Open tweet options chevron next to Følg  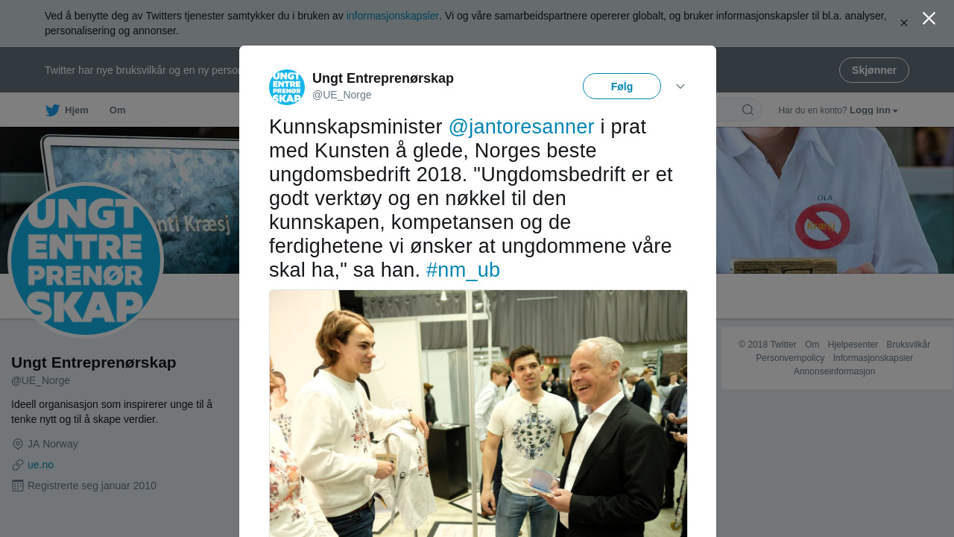[680, 87]
